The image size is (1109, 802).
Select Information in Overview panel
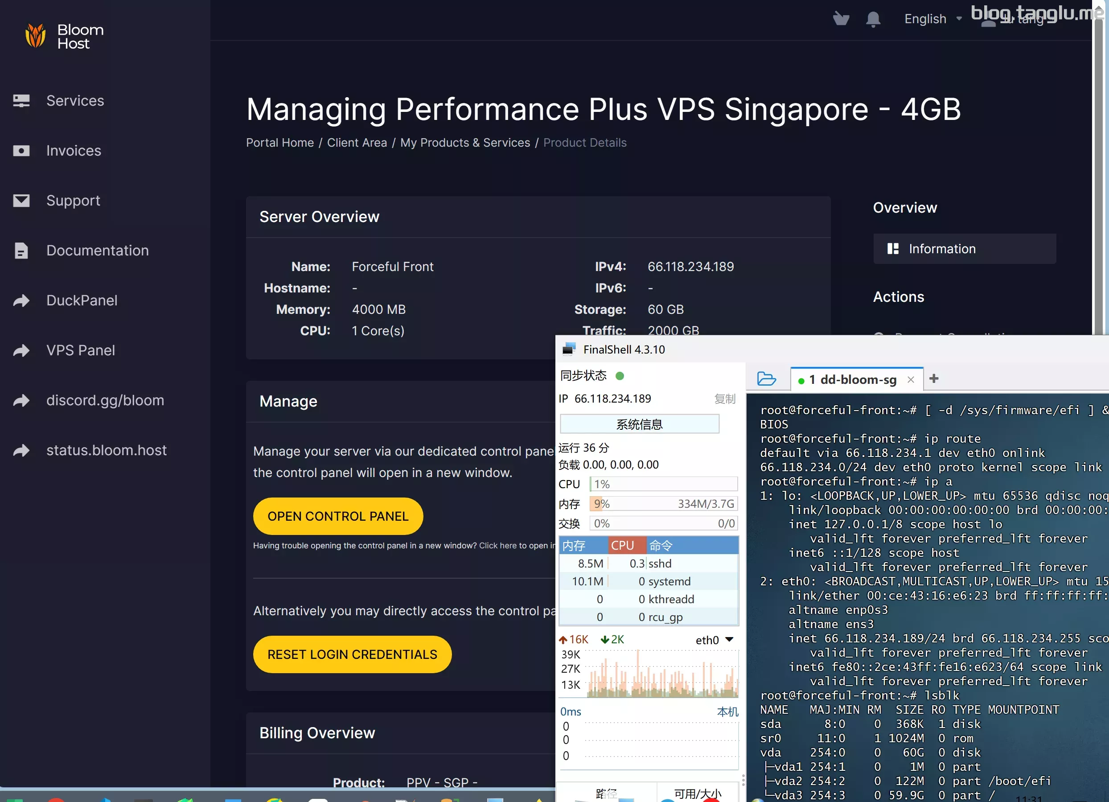click(x=964, y=248)
